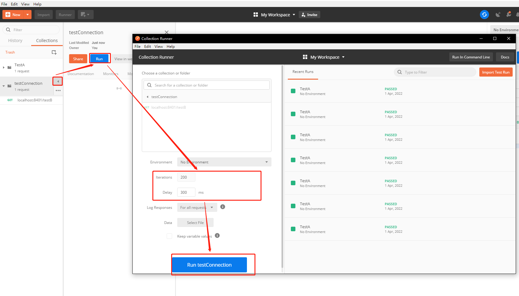Click the Invite button
Screen dimensions: 519x296
click(x=309, y=15)
